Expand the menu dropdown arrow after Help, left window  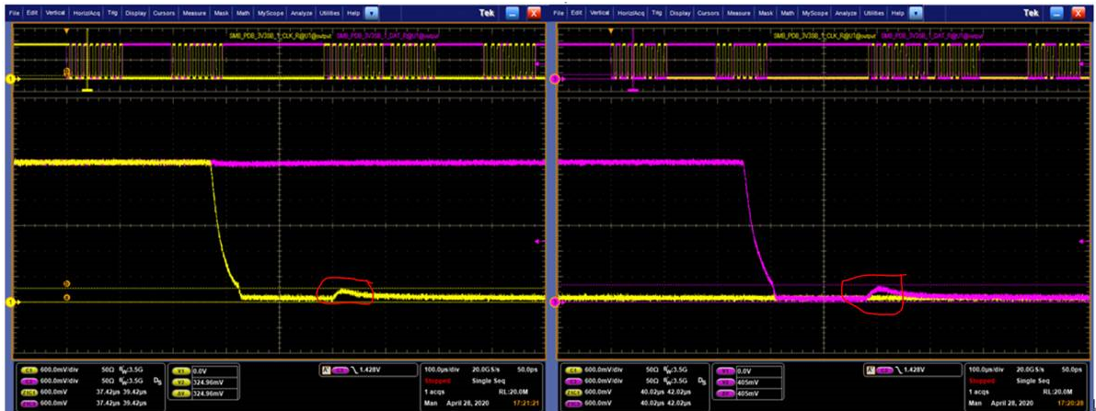pyautogui.click(x=372, y=13)
